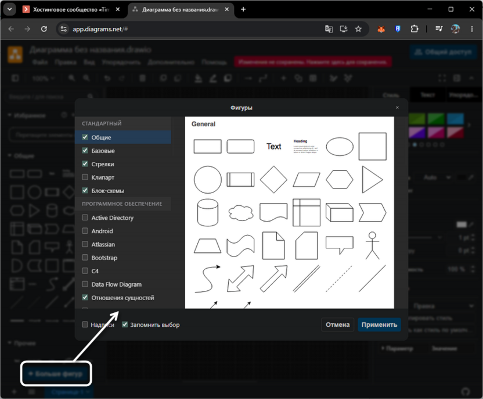Select the bidirectional block arrow shape

click(x=240, y=279)
